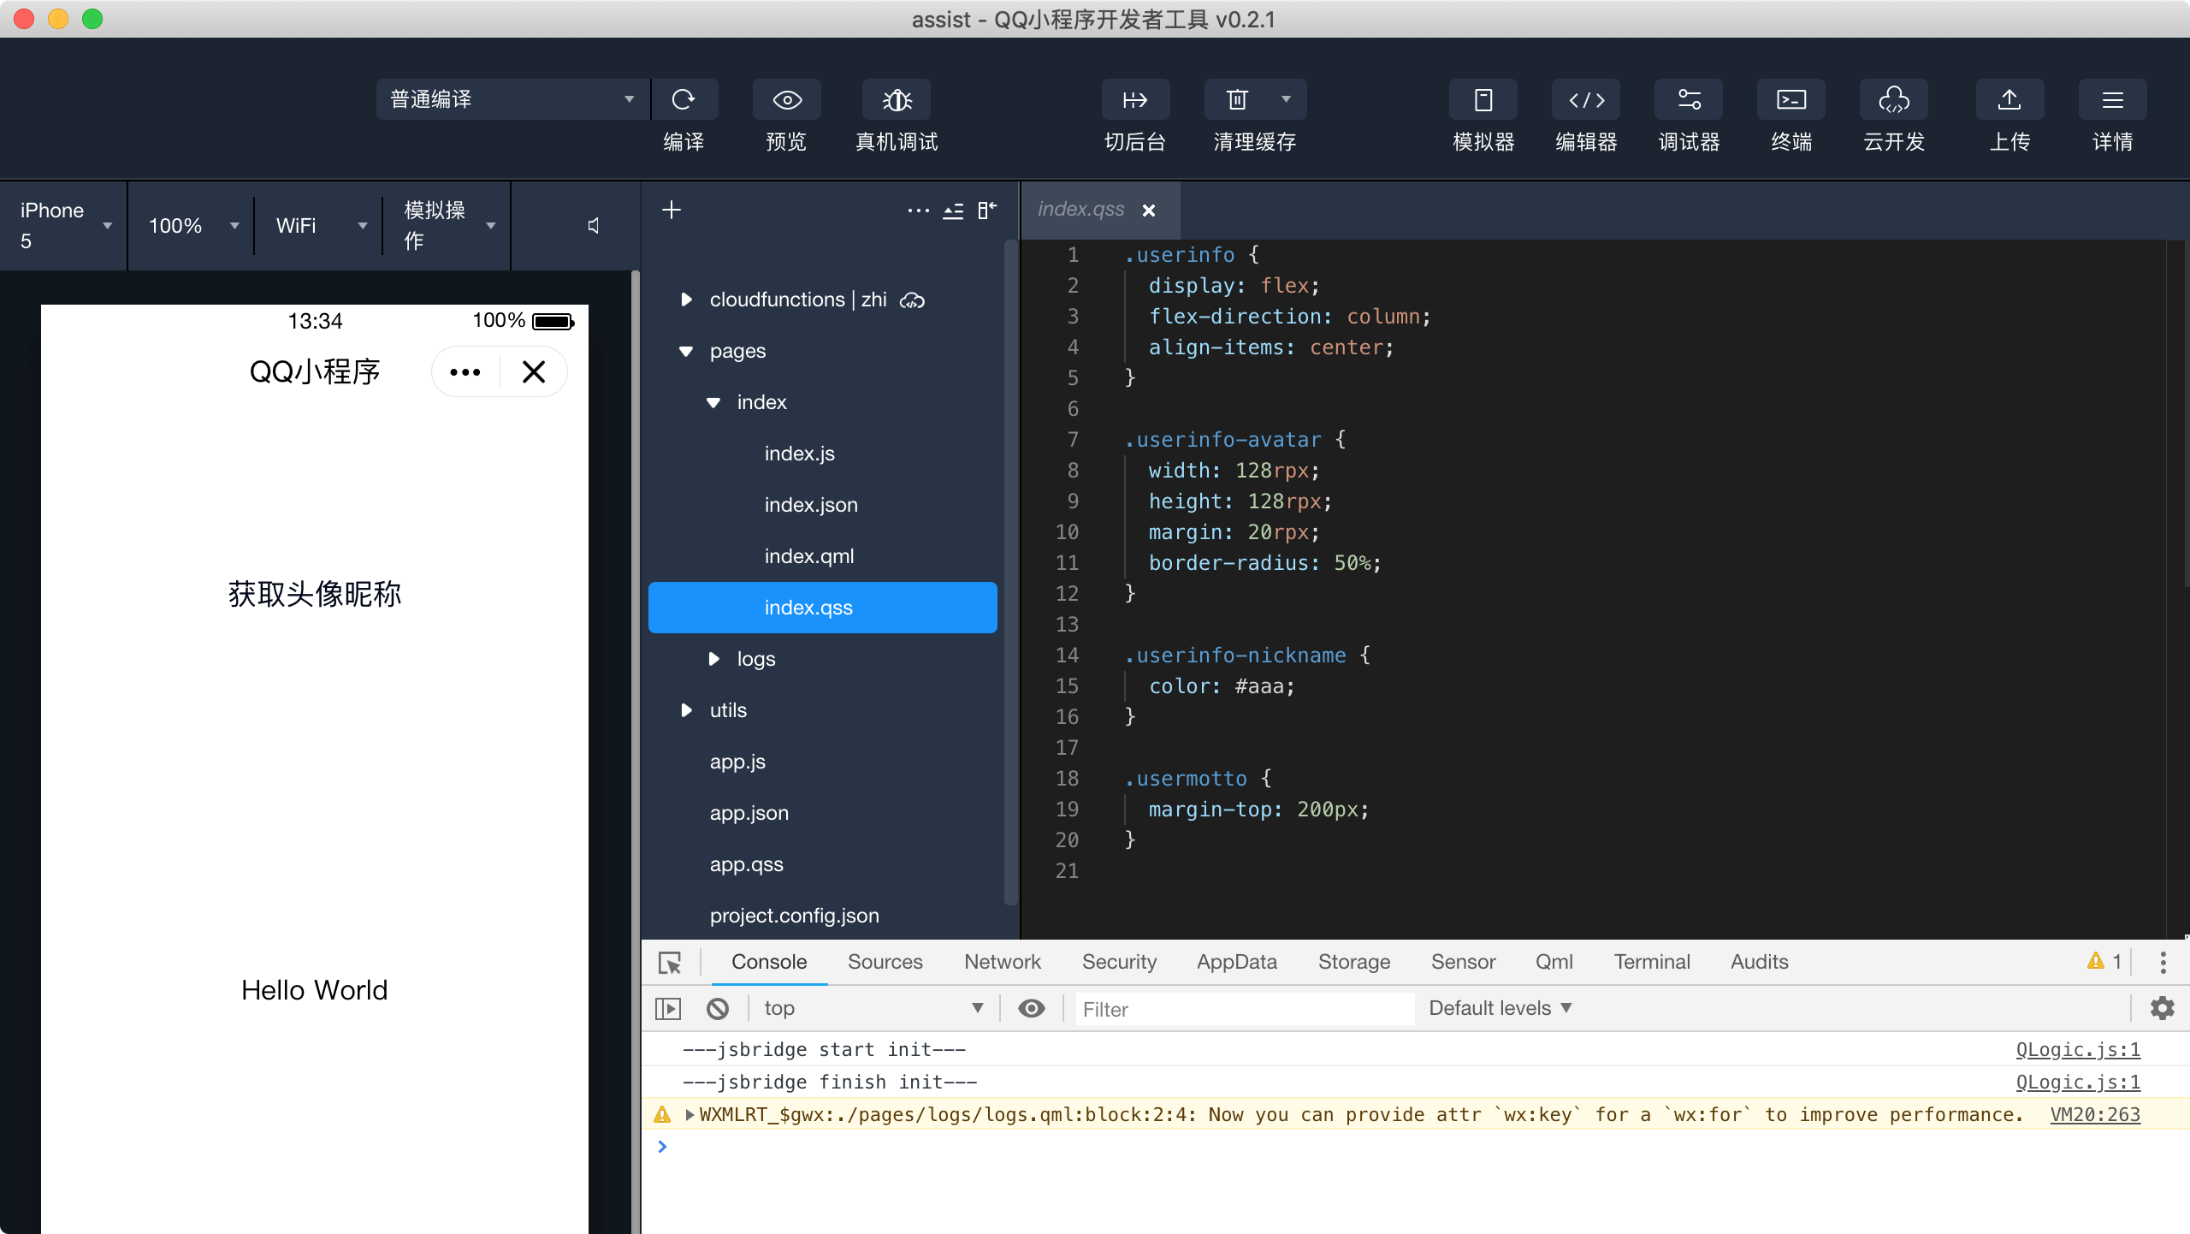
Task: Mute the simulator sound speaker icon
Action: (x=594, y=226)
